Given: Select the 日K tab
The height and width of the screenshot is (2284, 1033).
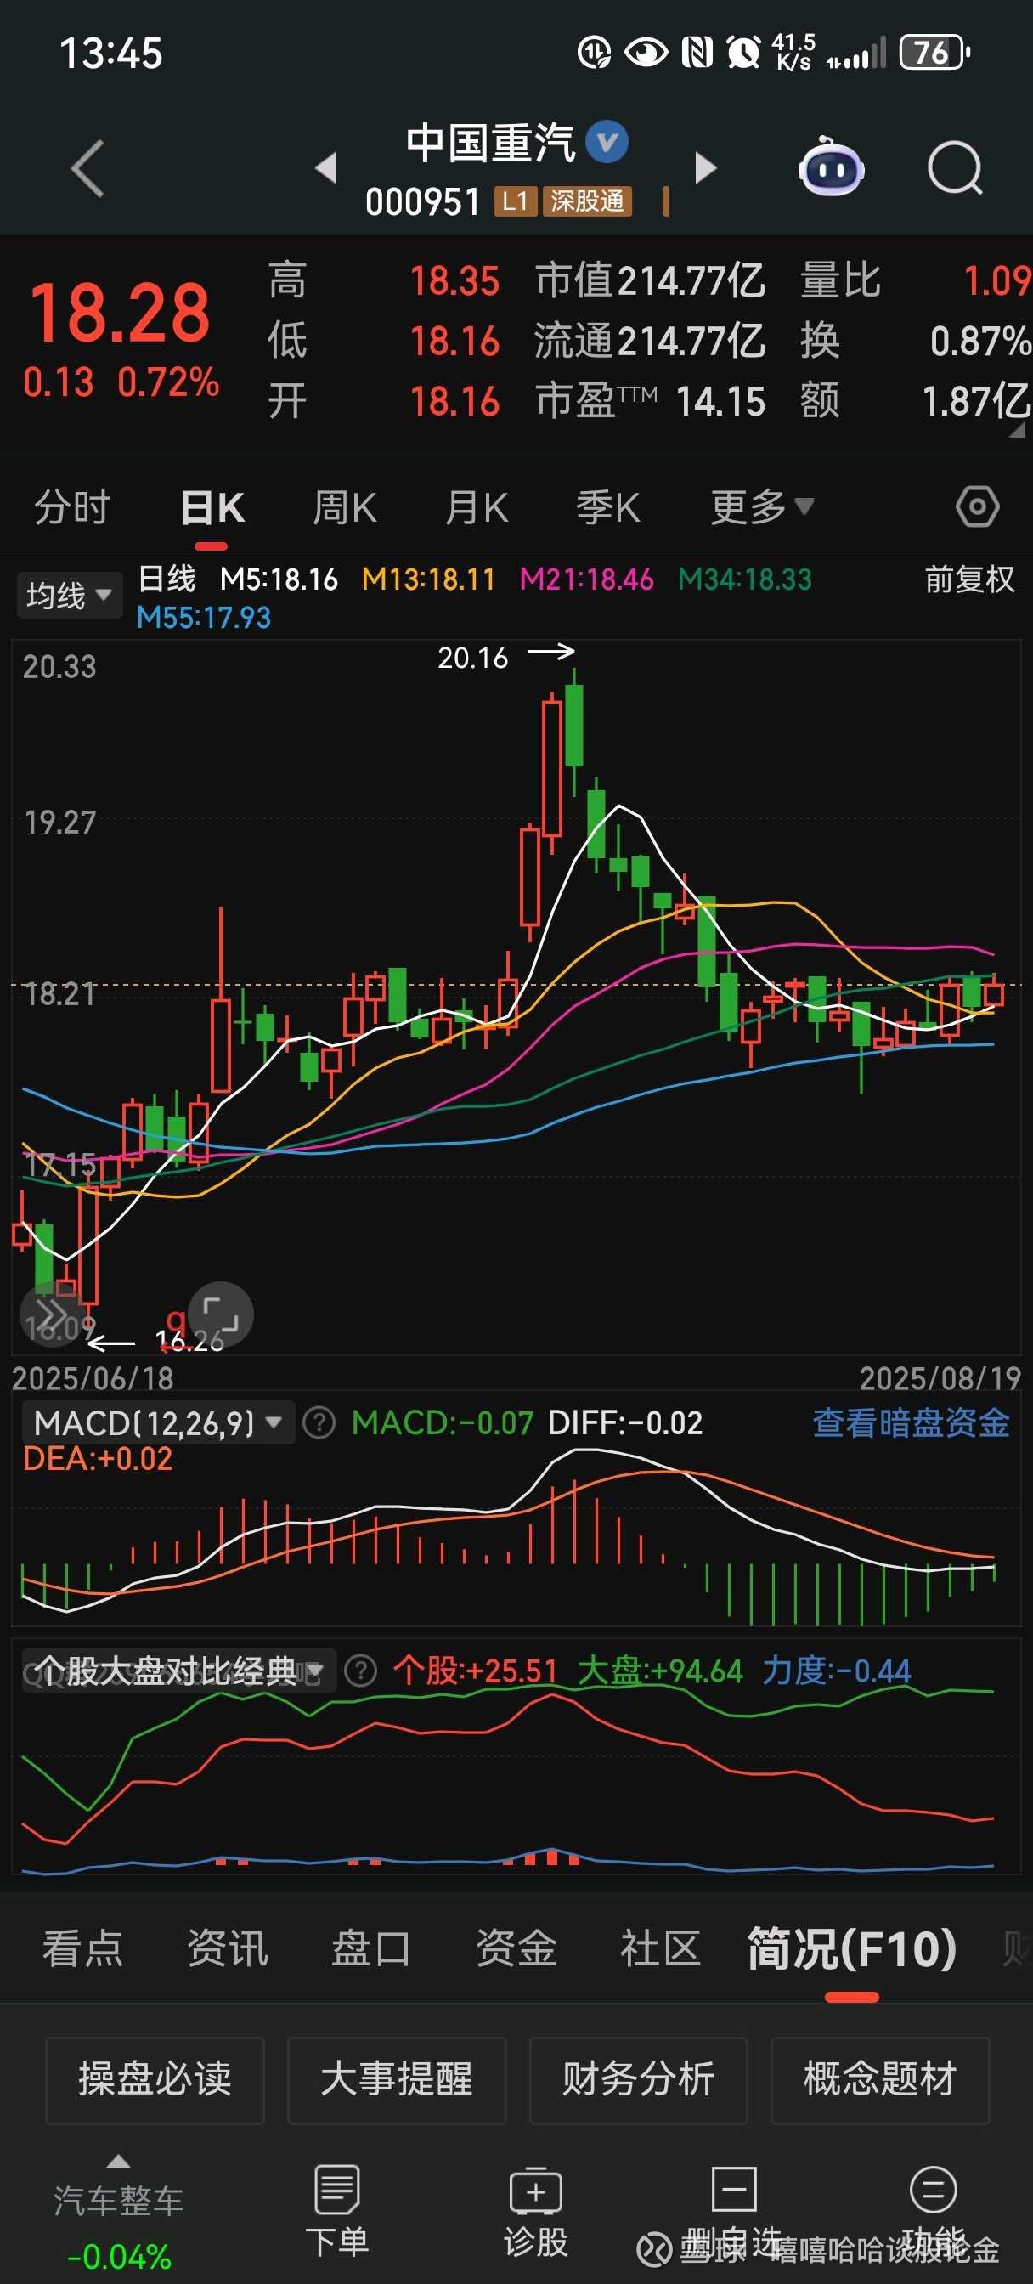Looking at the screenshot, I should [x=212, y=507].
